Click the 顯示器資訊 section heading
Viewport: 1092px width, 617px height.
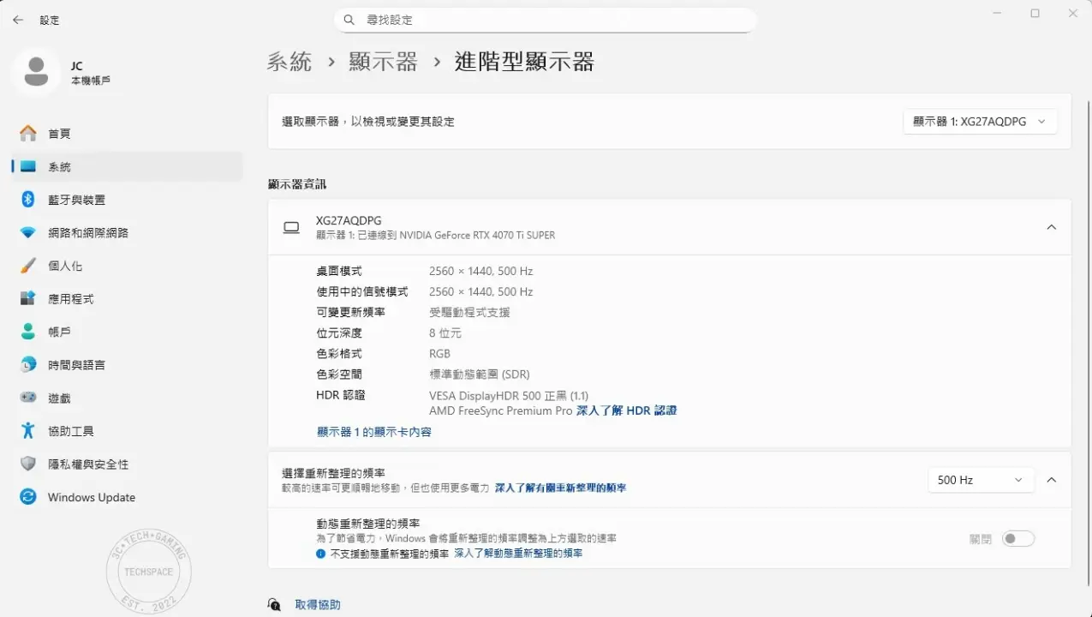pos(297,184)
